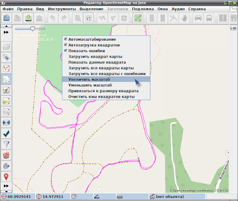The height and width of the screenshot is (201, 238).
Task: Toggle the Layers panel icon
Action: point(6,47)
